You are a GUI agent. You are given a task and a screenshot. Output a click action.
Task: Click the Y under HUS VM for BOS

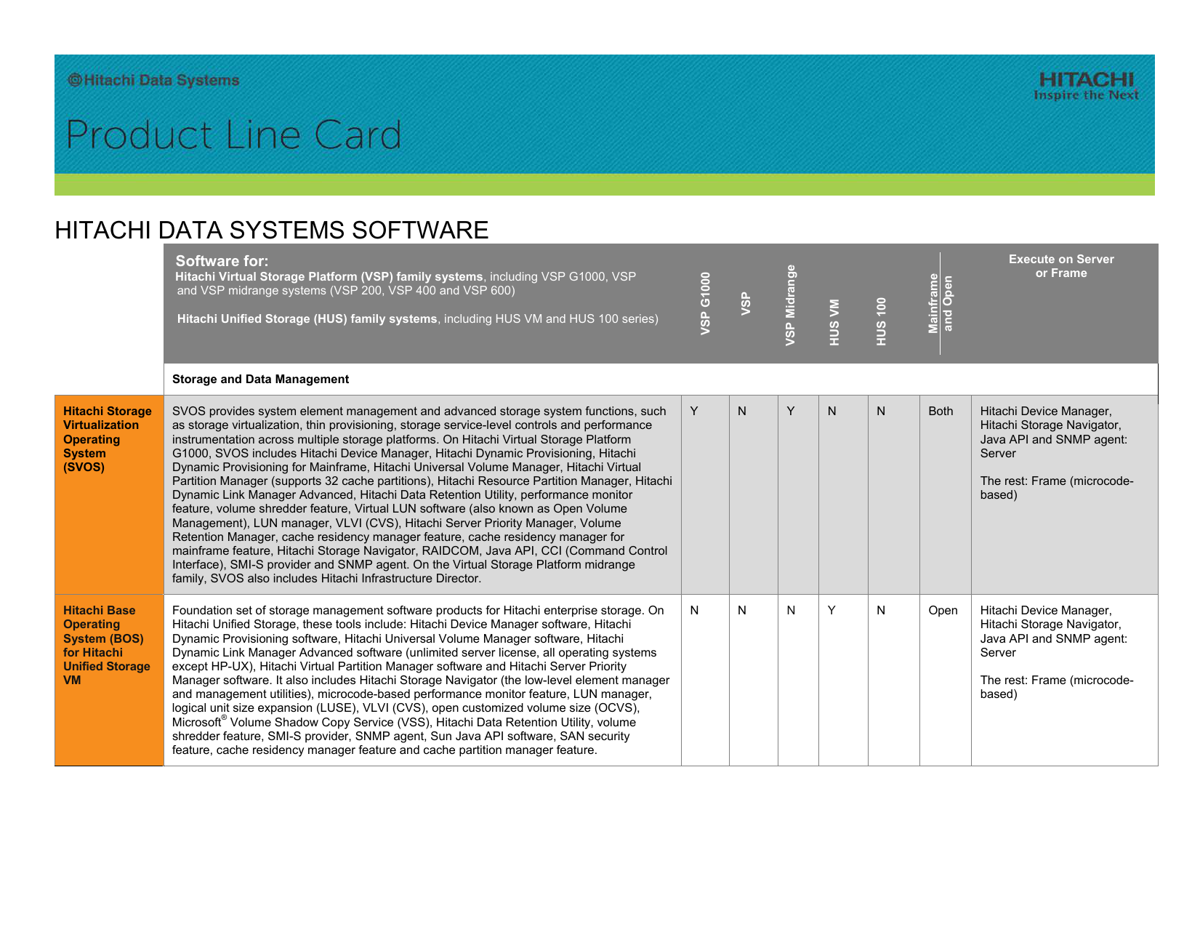coord(831,611)
